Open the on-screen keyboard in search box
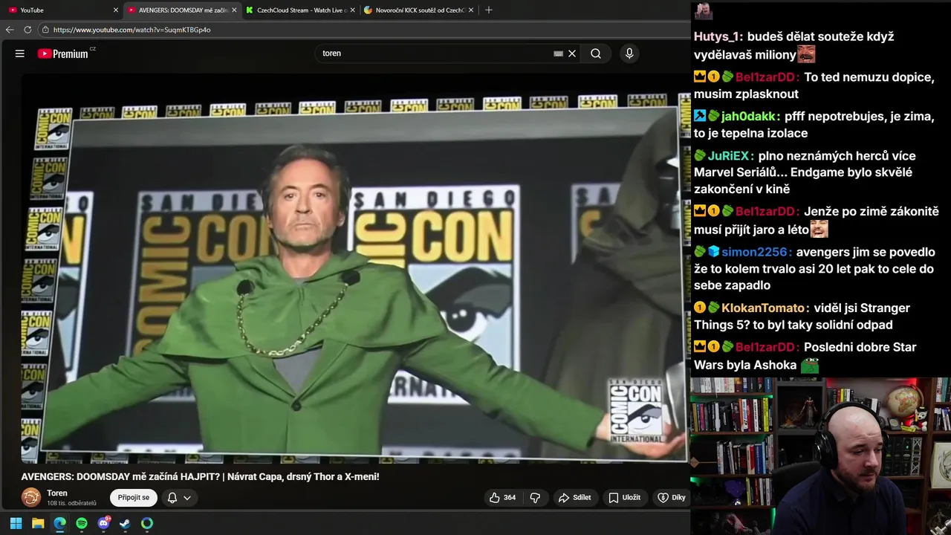The height and width of the screenshot is (535, 951). (558, 53)
